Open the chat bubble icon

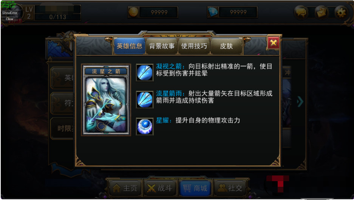click(301, 12)
